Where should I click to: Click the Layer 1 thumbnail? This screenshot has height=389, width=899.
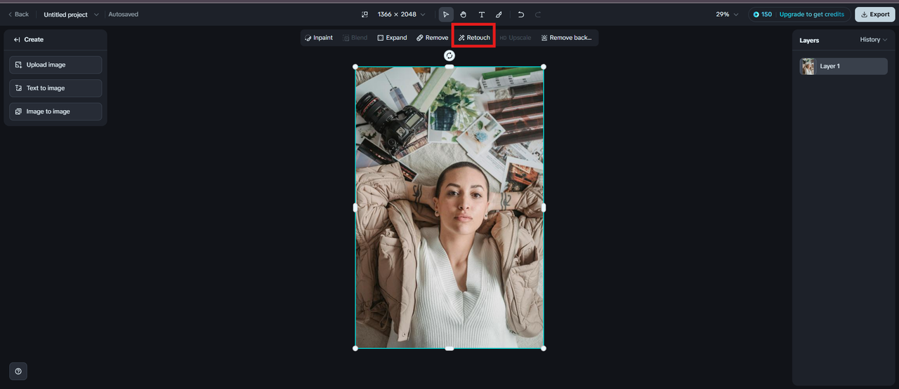(x=808, y=66)
